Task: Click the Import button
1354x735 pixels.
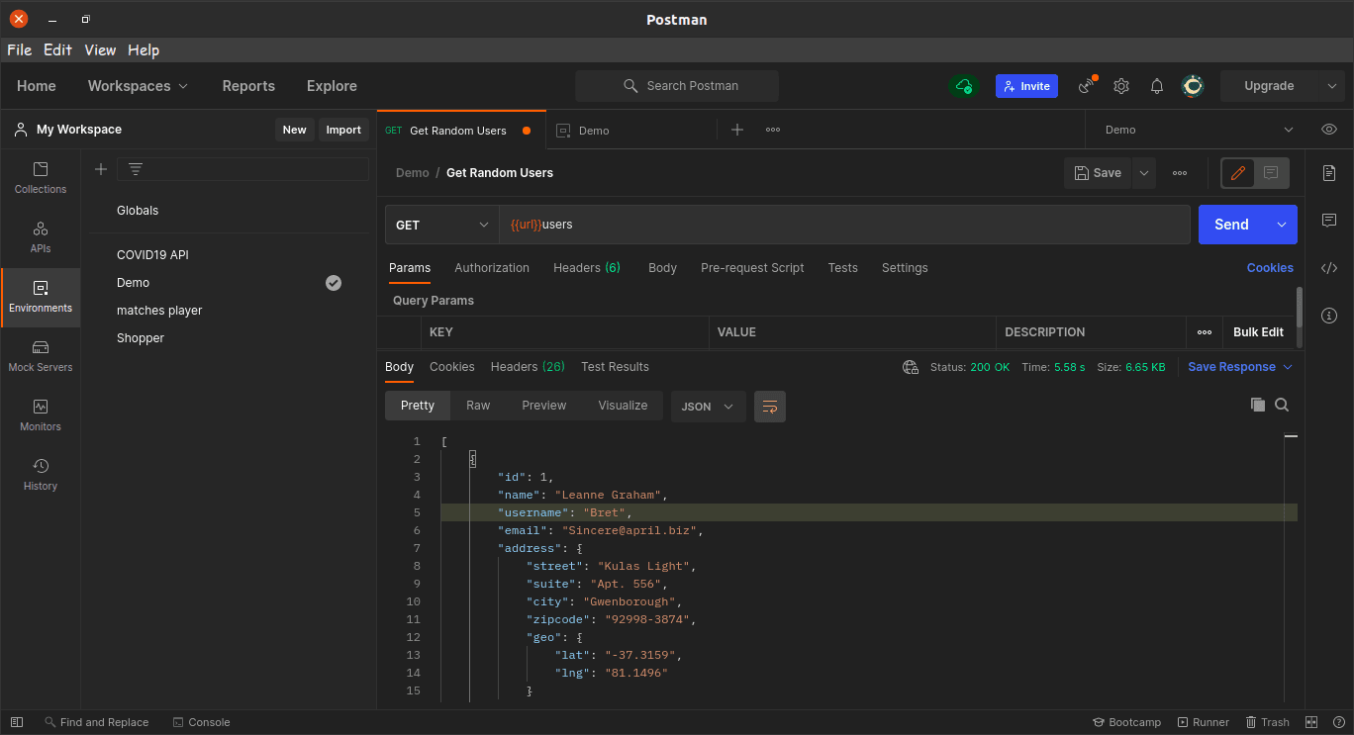Action: tap(343, 130)
